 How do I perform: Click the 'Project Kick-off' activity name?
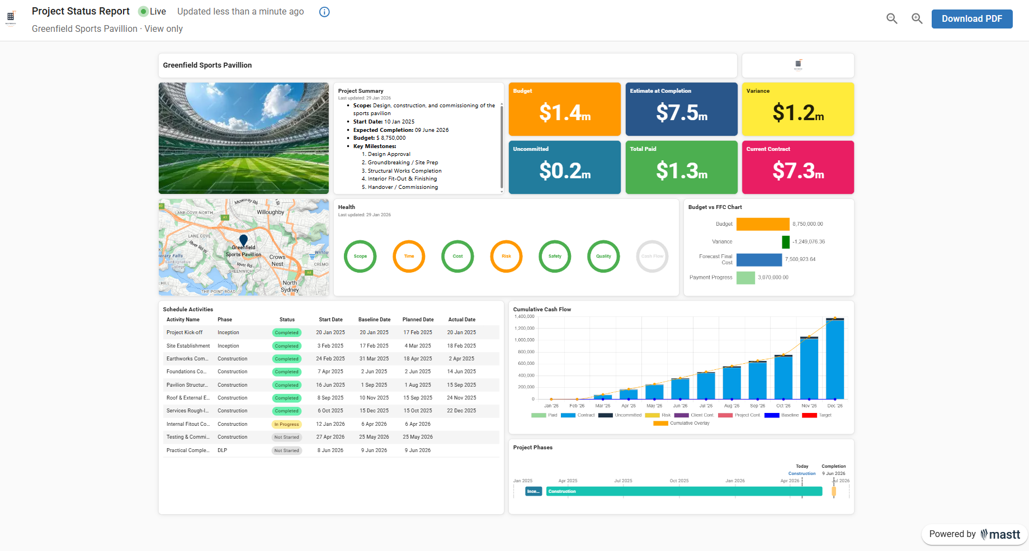pos(185,332)
